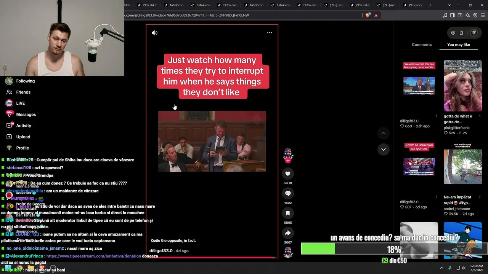
Task: Open the browser hamburger menu
Action: point(483,15)
